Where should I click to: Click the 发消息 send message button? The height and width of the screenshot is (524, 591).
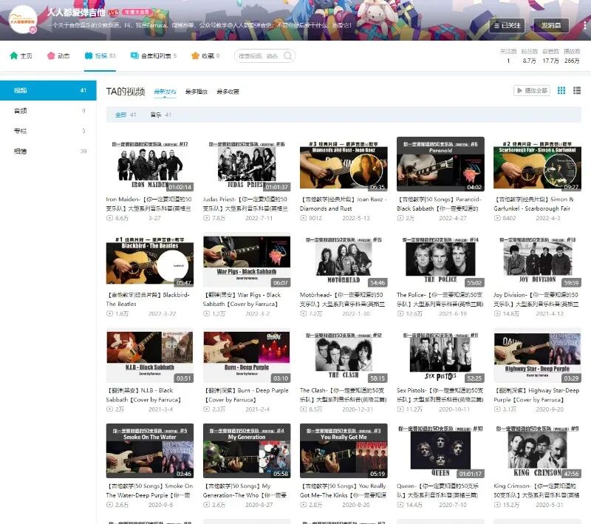[551, 26]
